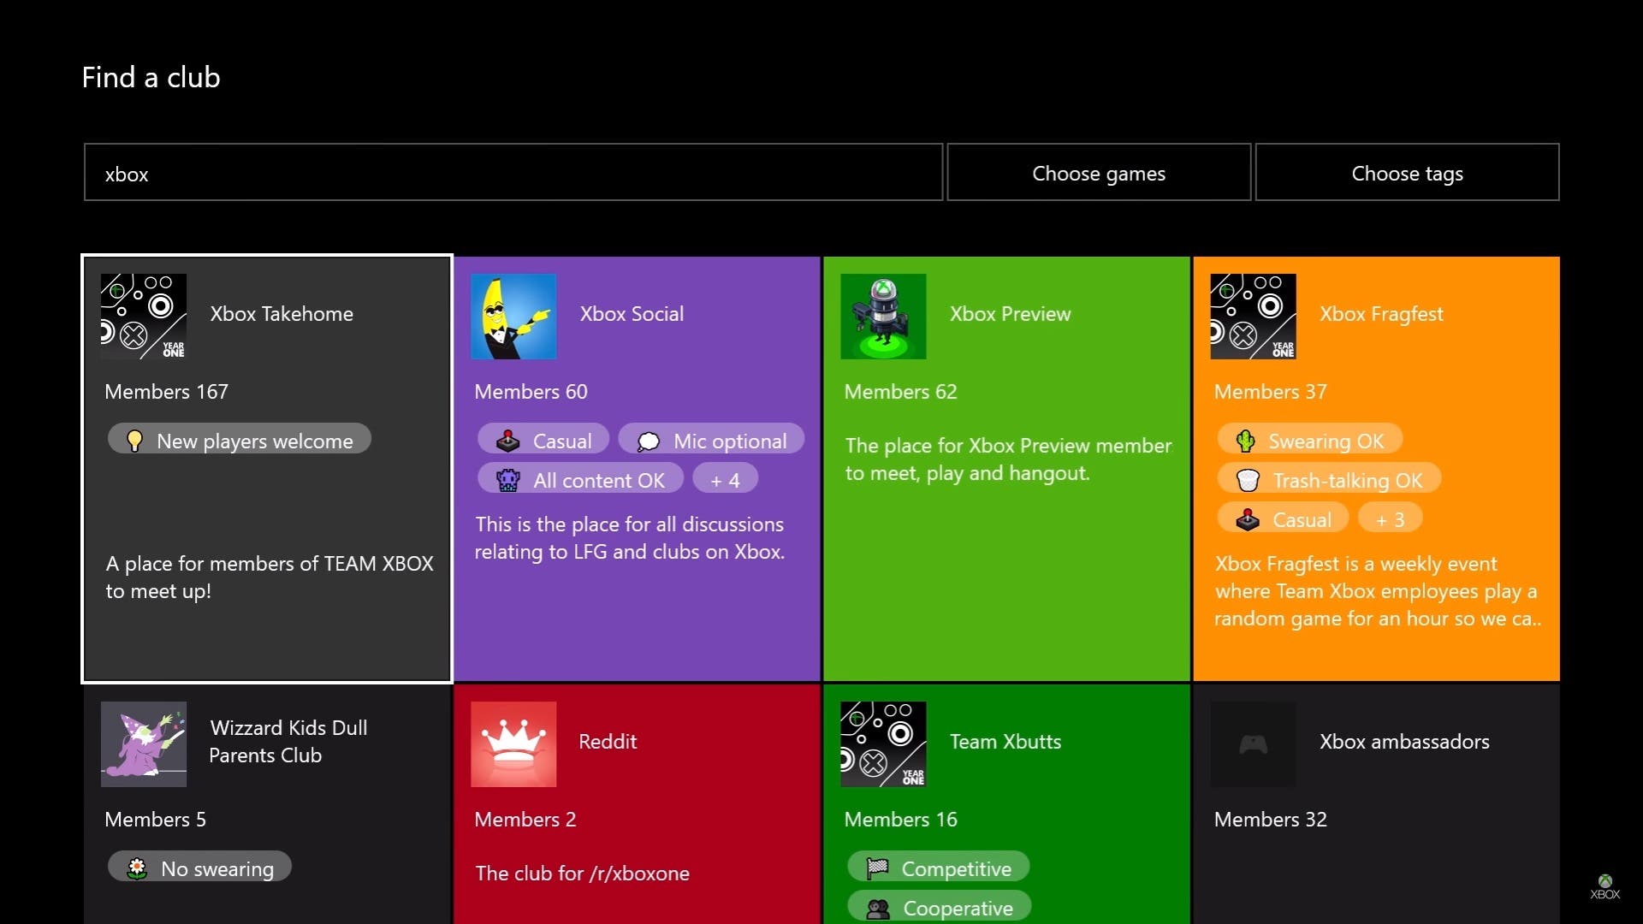Click Members 62 on Xbox Preview
The width and height of the screenshot is (1643, 924).
(900, 392)
